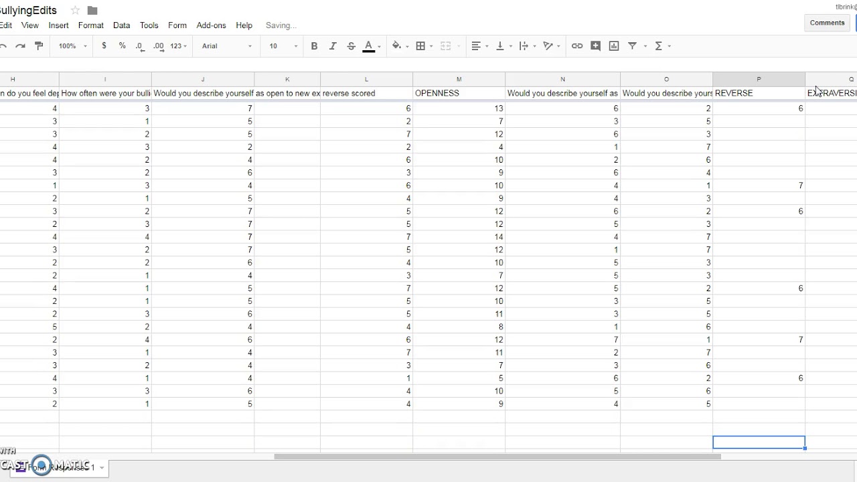Insert a comment from the toolbar
Viewport: 857px width, 482px height.
point(596,46)
